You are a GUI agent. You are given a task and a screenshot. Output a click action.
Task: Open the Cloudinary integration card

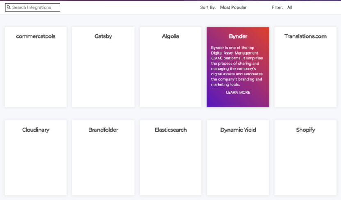[36, 158]
